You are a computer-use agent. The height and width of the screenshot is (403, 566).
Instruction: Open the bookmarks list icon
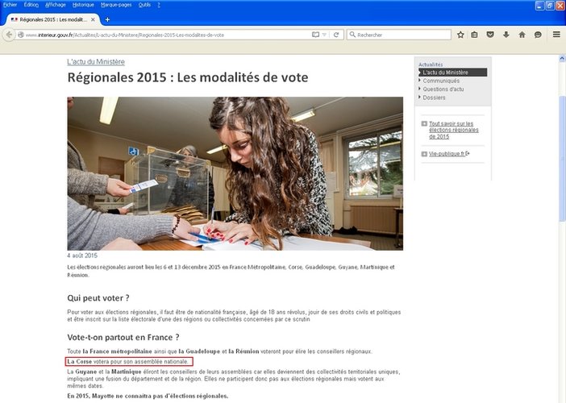tap(474, 35)
